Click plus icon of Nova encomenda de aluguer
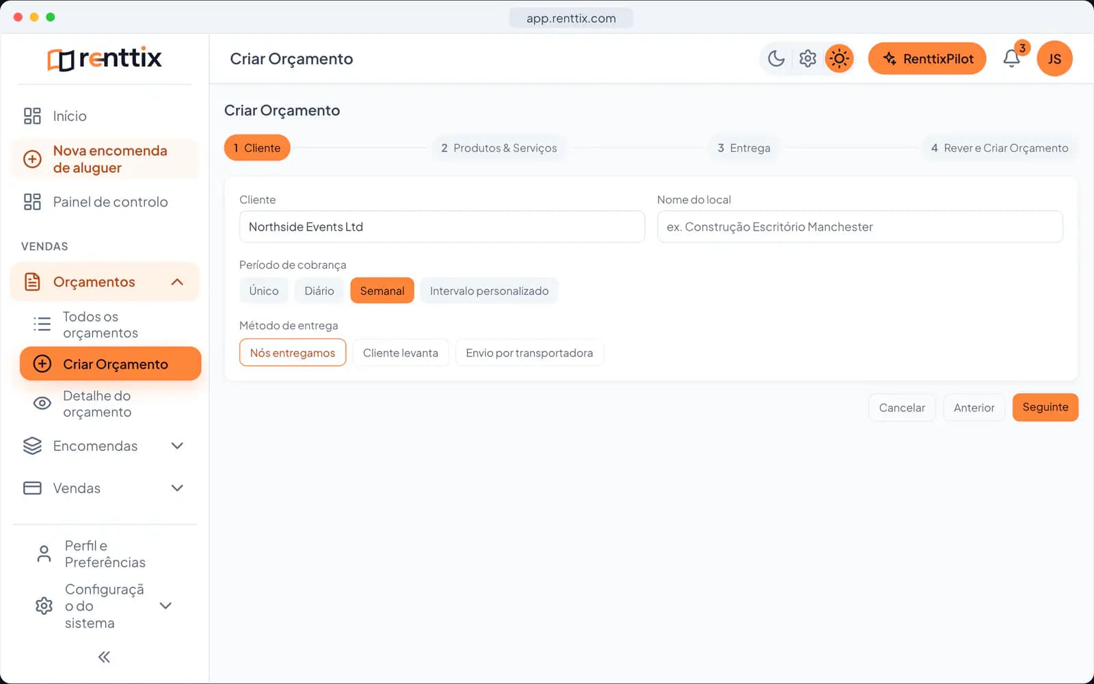The image size is (1094, 684). tap(32, 159)
